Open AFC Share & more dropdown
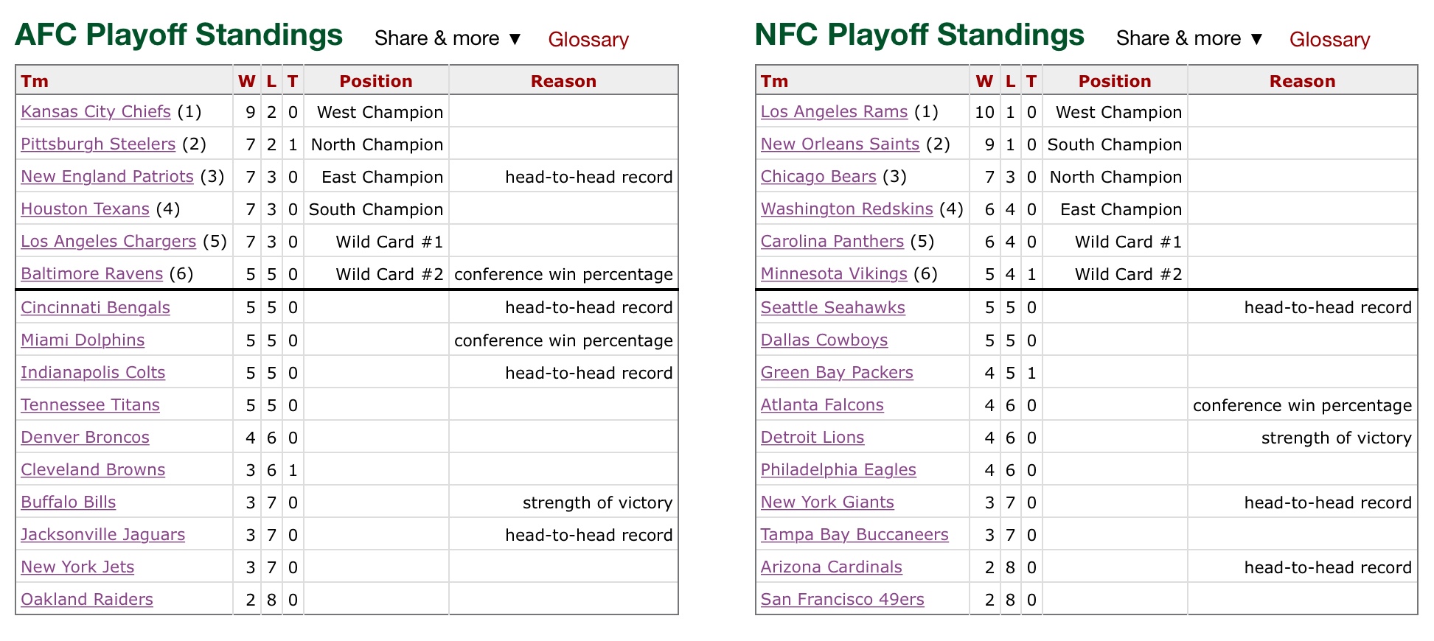The height and width of the screenshot is (641, 1434). (x=448, y=38)
